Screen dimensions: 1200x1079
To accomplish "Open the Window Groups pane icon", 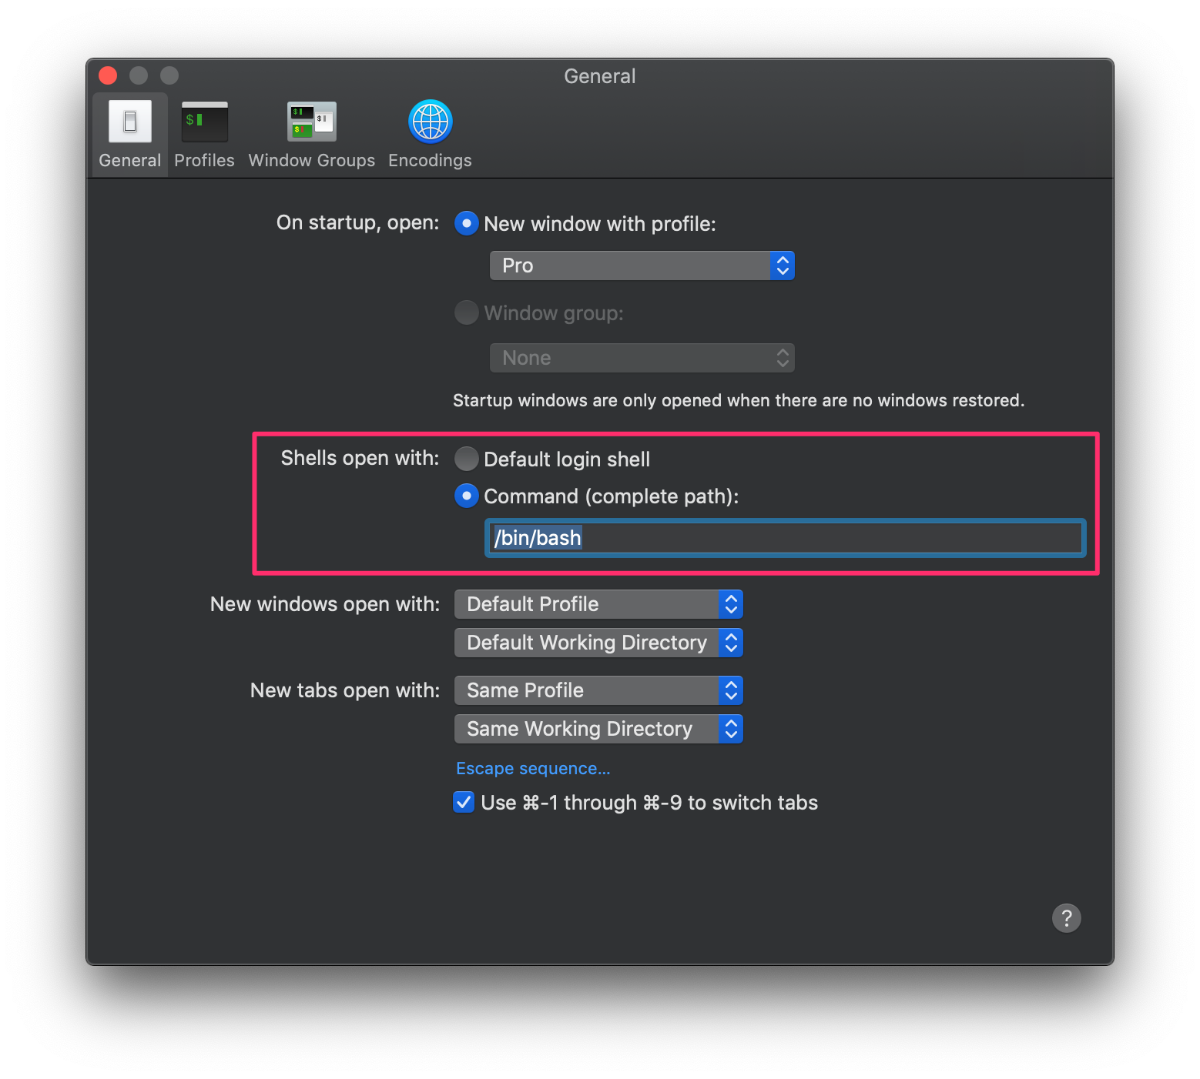I will 311,122.
